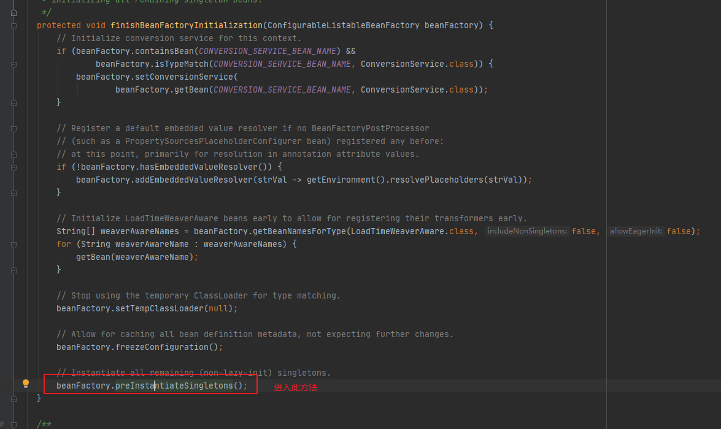Click the 'Allow for caching all bean definition' comment
Image resolution: width=721 pixels, height=429 pixels.
pyautogui.click(x=255, y=334)
